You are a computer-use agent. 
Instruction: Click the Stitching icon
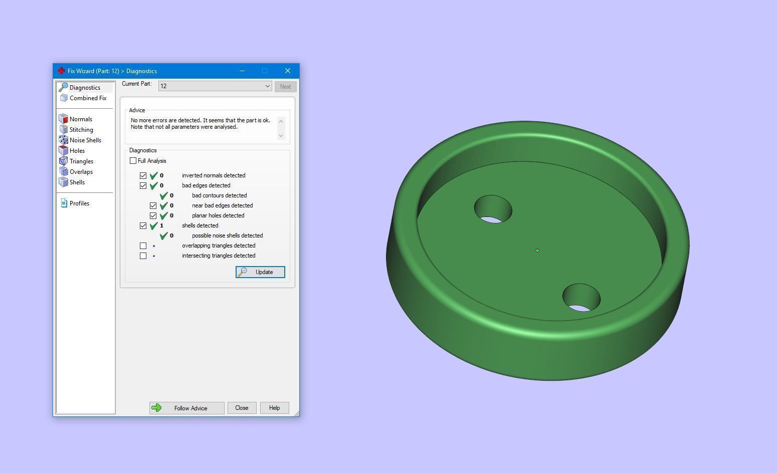pos(63,130)
